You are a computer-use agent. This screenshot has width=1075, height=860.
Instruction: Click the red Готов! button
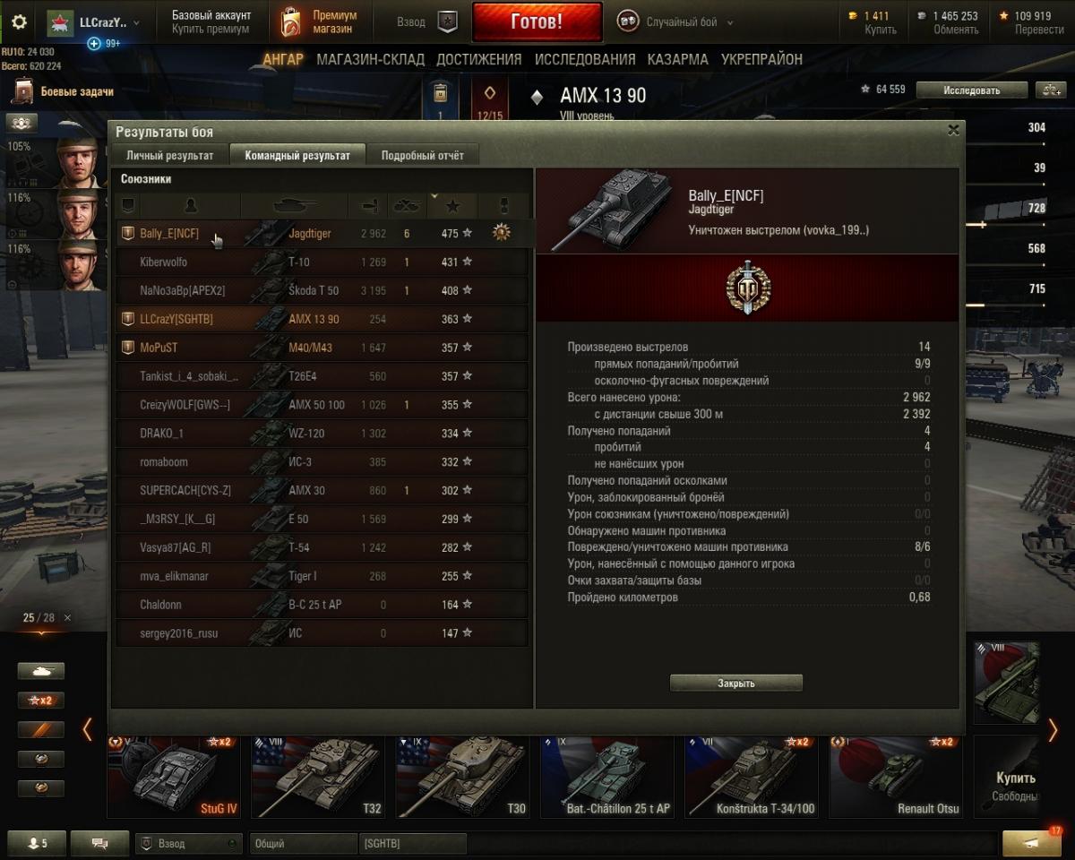(x=537, y=21)
